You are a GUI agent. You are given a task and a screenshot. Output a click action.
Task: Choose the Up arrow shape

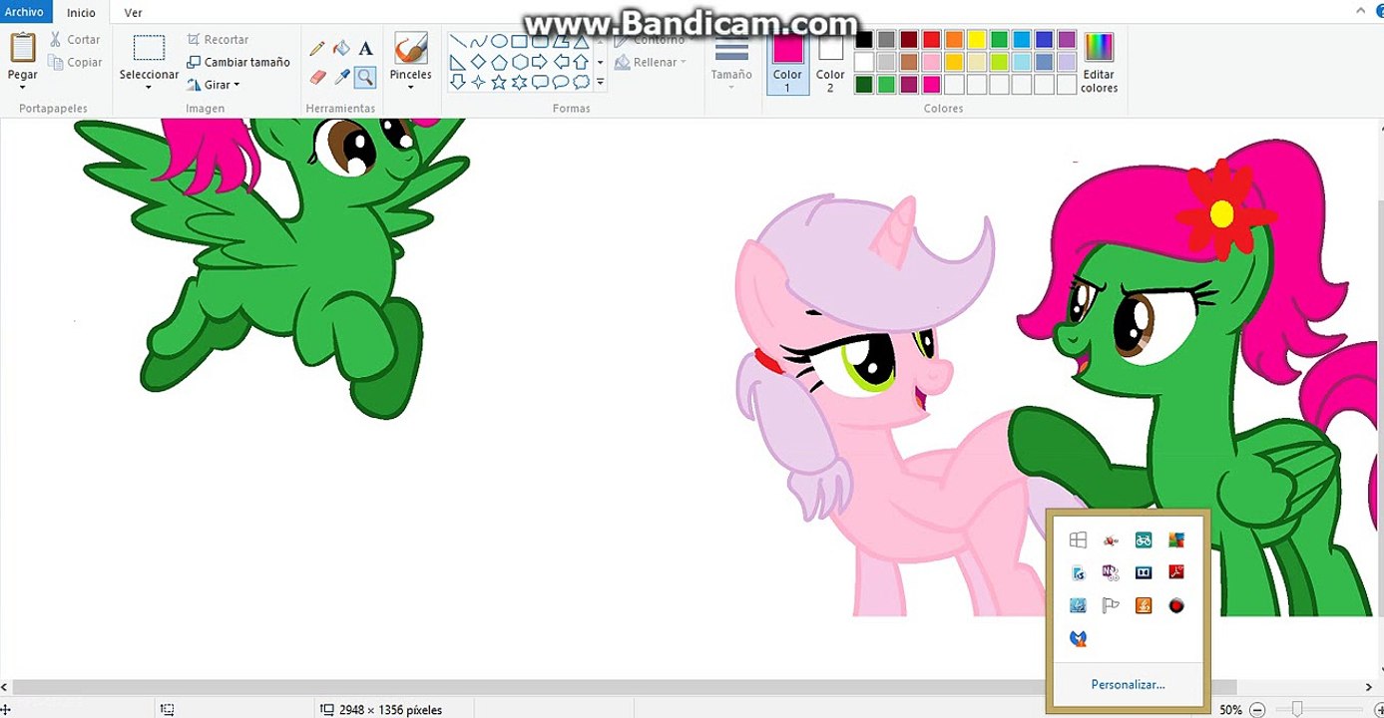pyautogui.click(x=581, y=62)
